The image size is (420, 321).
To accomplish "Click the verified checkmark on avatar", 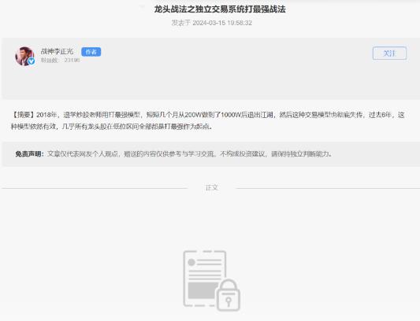I will (32, 61).
